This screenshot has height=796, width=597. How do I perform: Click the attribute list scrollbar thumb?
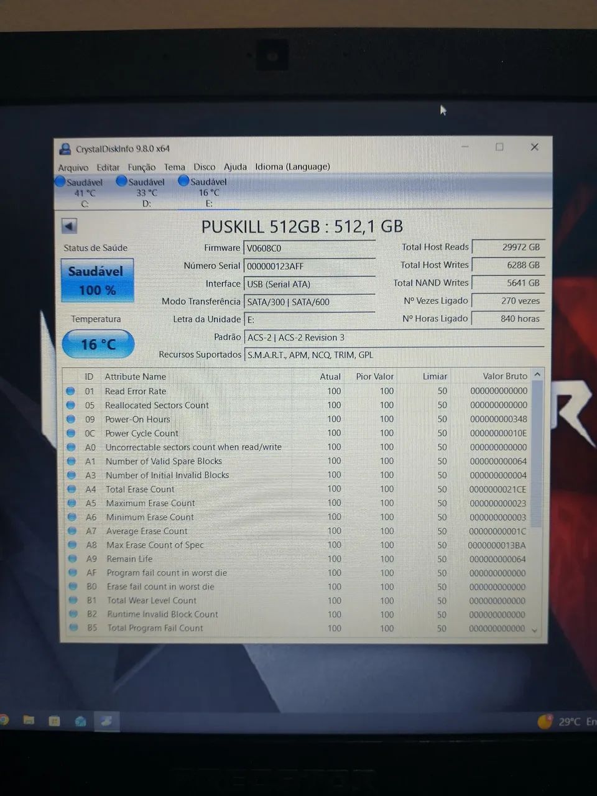tap(537, 454)
